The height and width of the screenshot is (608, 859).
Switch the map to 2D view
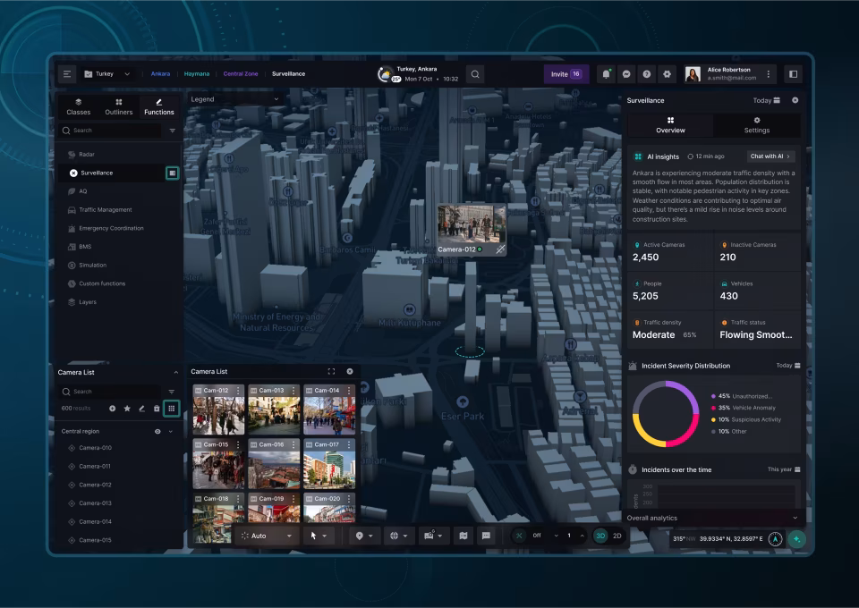coord(617,536)
